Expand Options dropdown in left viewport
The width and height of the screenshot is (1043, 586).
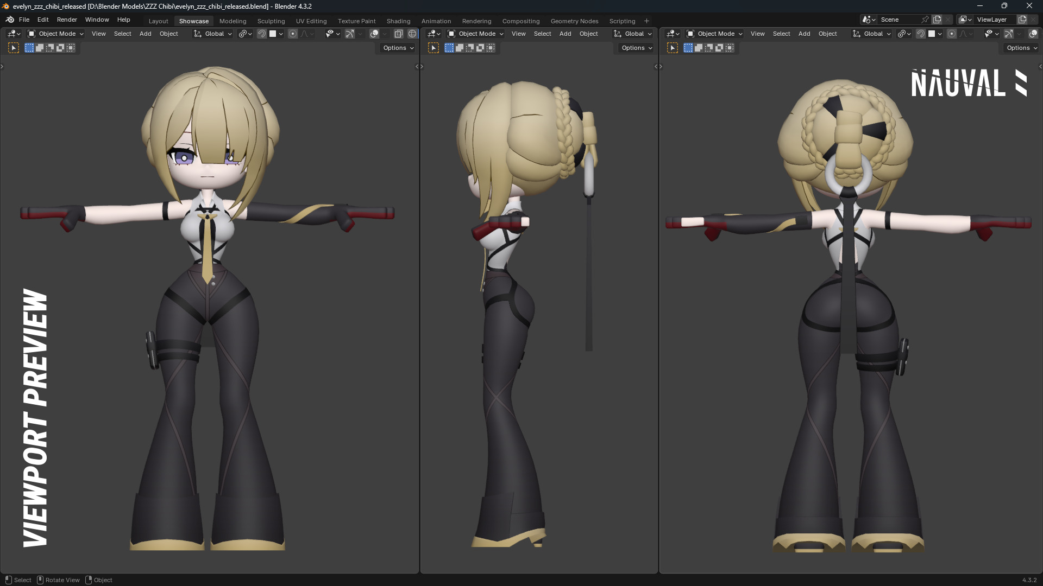[x=398, y=48]
